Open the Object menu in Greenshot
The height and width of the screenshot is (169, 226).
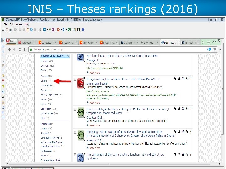[19, 24]
